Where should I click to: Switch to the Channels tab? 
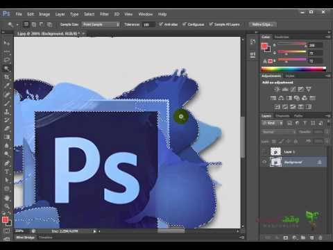282,116
